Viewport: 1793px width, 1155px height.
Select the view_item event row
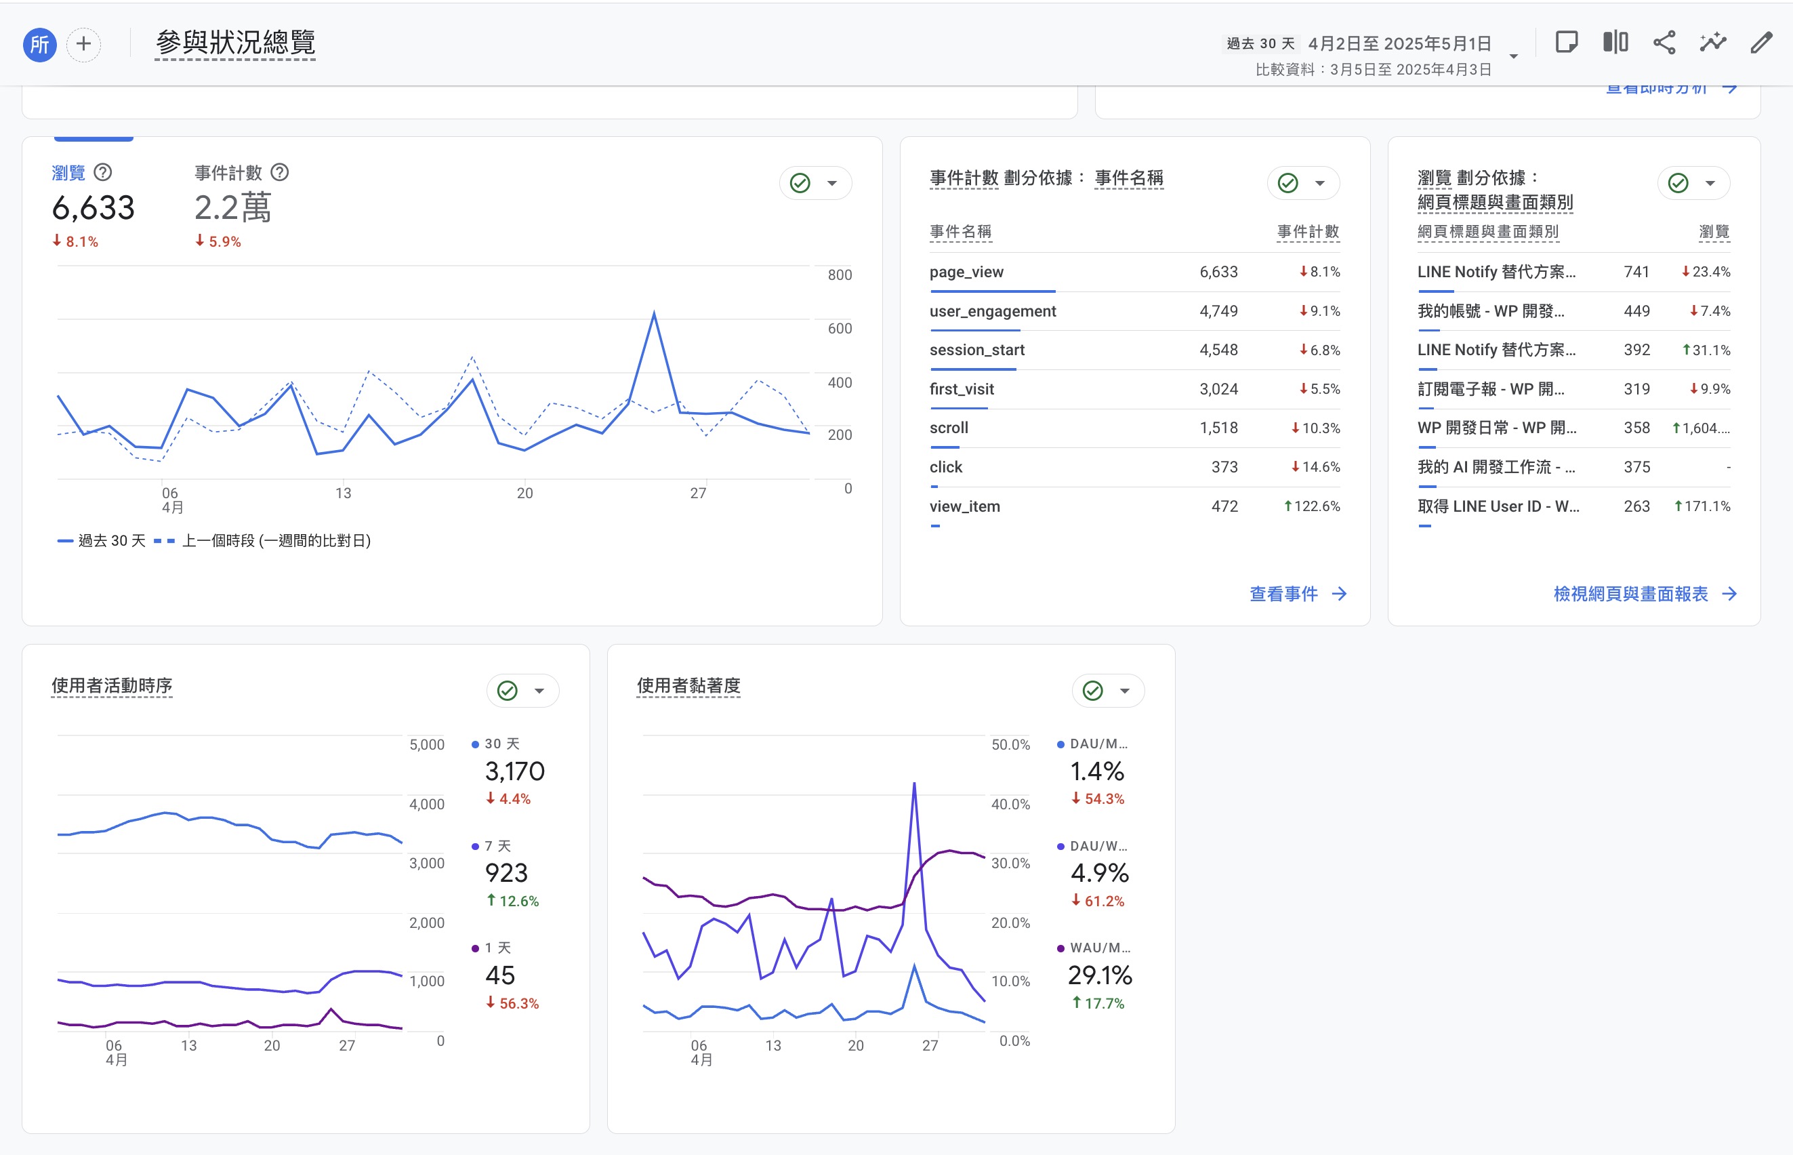1135,506
